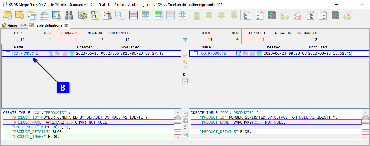This screenshot has width=370, height=146.
Task: Check the left CO.PRODUCTS row checkbox
Action: [8, 53]
